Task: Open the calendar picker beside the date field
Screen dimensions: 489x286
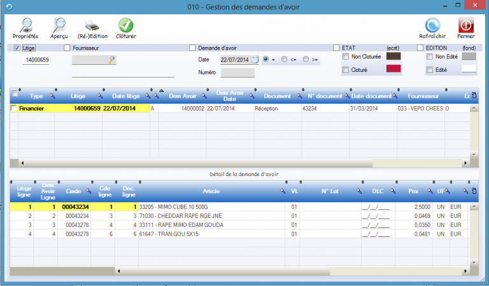Action: pyautogui.click(x=255, y=60)
